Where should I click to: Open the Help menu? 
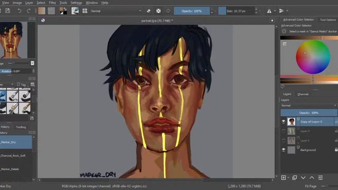click(x=105, y=3)
